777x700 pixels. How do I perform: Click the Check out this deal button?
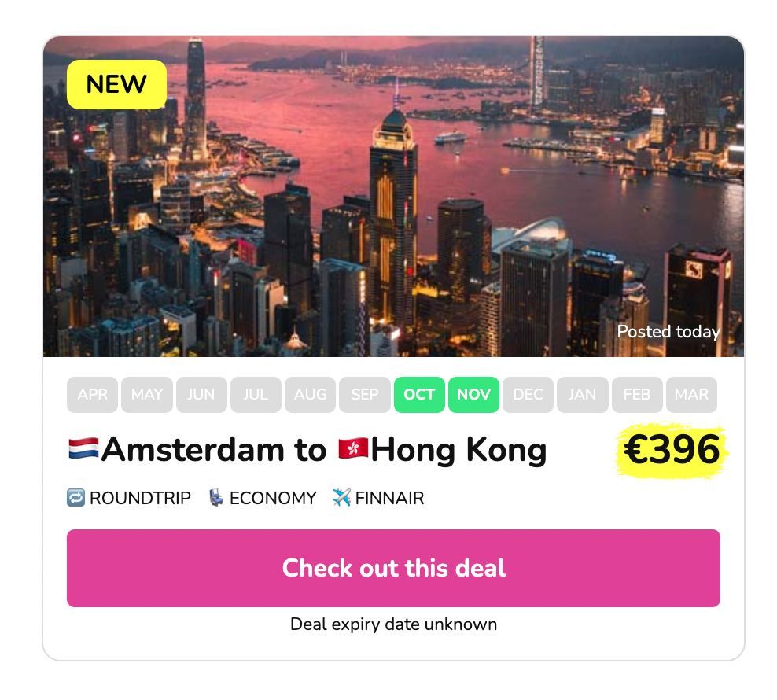[393, 568]
